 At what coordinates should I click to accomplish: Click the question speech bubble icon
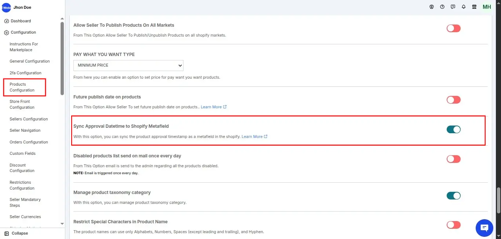coord(453,7)
